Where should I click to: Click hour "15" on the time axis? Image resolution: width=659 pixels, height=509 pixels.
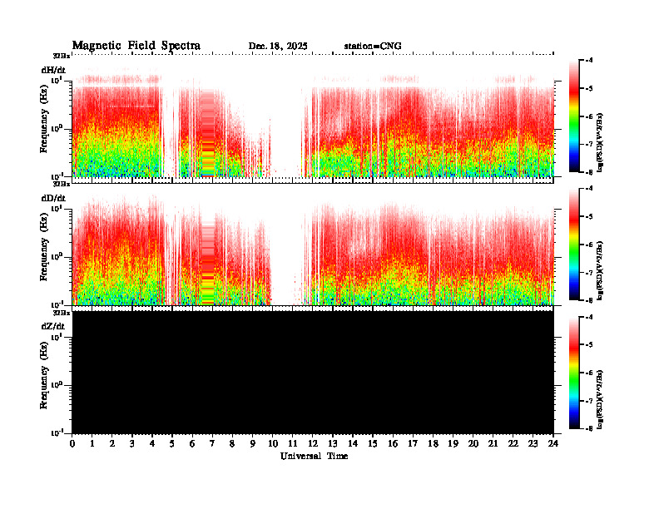tap(373, 443)
